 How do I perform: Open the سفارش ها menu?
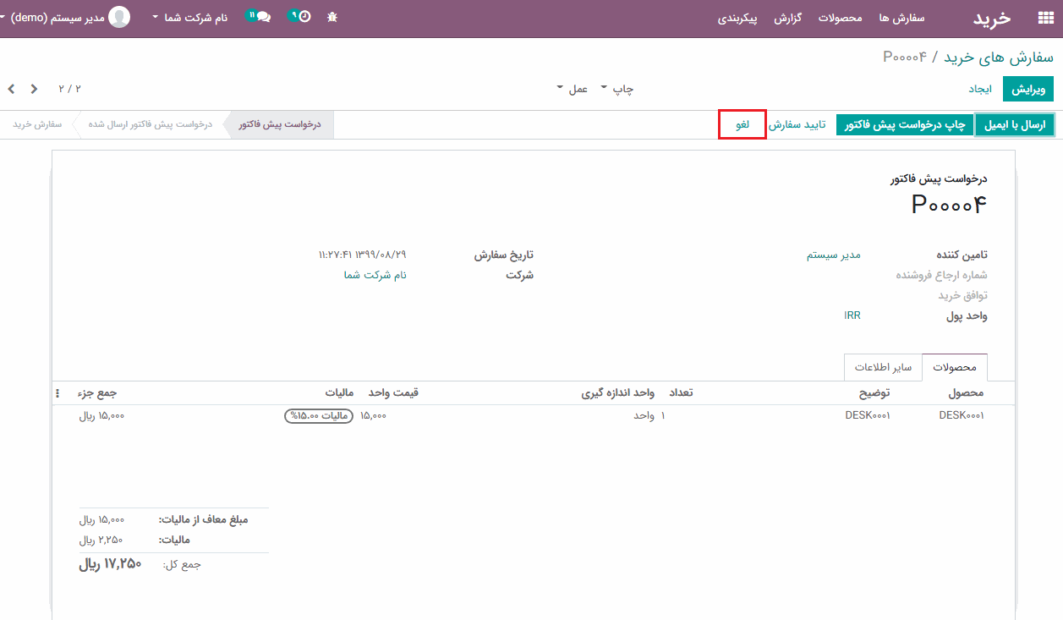[901, 18]
